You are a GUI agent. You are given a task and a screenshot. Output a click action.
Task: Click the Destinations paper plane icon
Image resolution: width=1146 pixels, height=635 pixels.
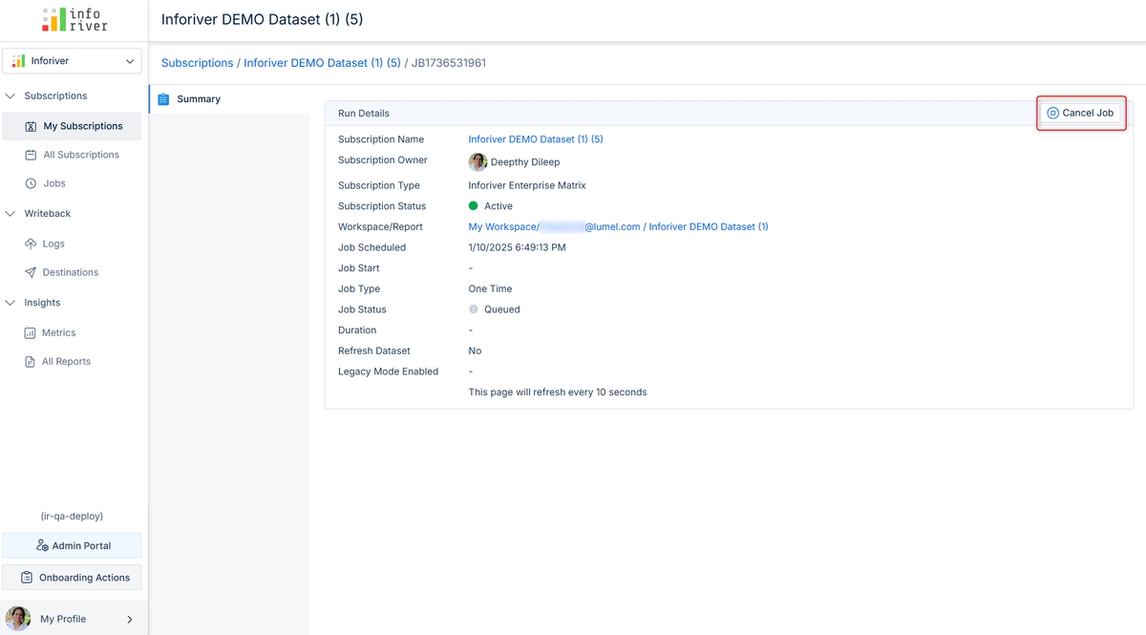pos(31,273)
